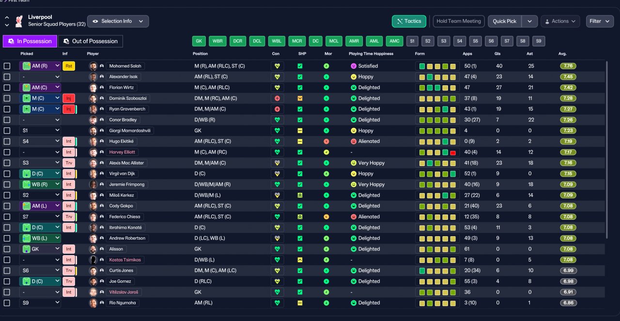The image size is (620, 321).
Task: Click Mohamed Salah's condition heart icon
Action: coord(277,66)
